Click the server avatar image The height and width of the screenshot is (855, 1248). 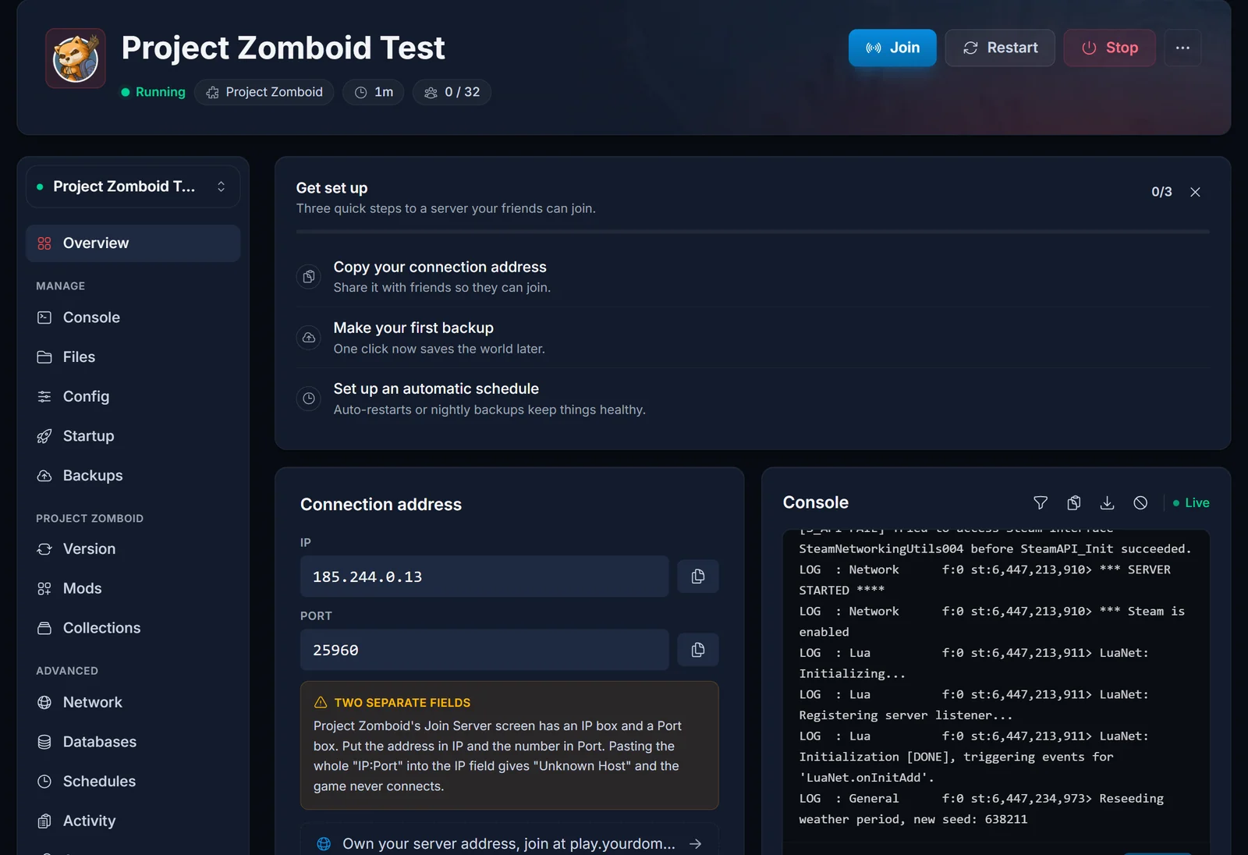pyautogui.click(x=76, y=59)
